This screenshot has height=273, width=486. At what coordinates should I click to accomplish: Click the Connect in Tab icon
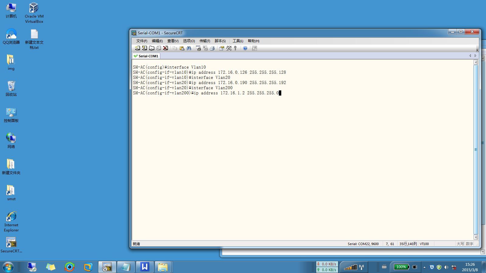[x=151, y=48]
